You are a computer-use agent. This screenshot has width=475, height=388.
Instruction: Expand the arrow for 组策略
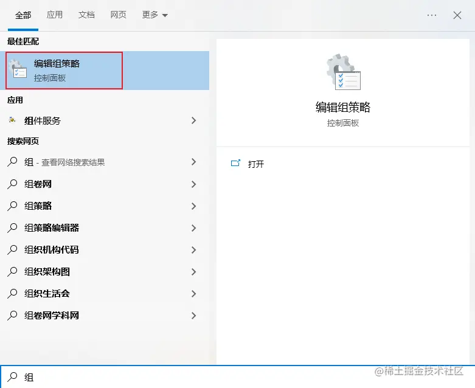pos(193,206)
